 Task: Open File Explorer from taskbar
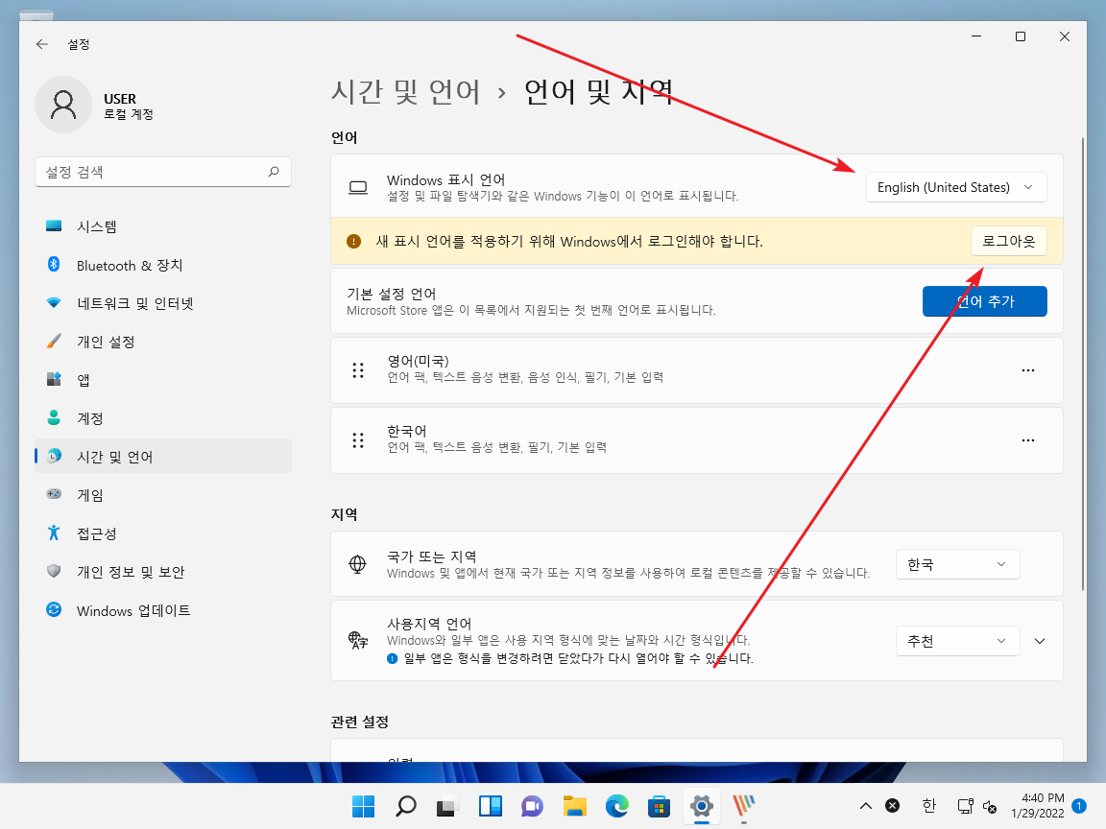(575, 806)
